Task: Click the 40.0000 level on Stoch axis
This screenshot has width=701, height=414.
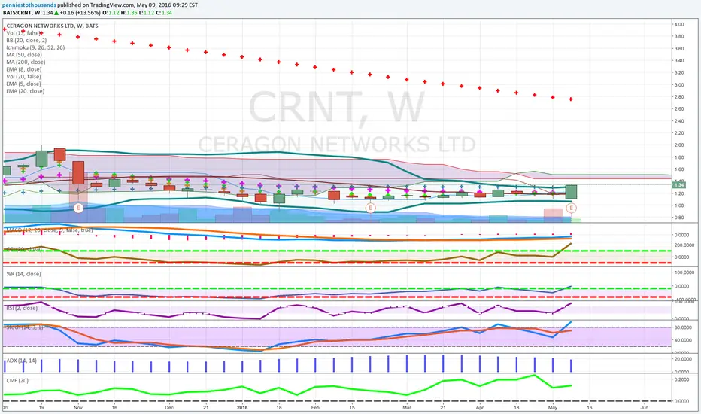Action: point(682,340)
